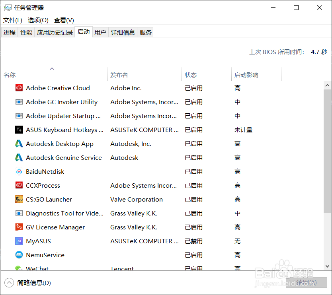Click the Task Manager title bar icon
This screenshot has height=295, width=332.
click(8, 8)
